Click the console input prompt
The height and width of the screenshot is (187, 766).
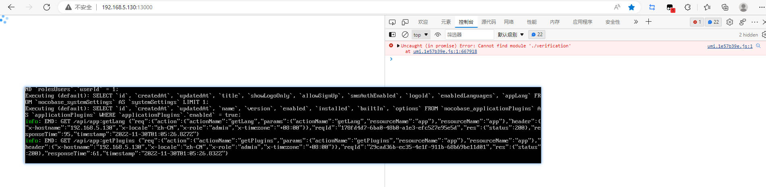tap(576, 59)
